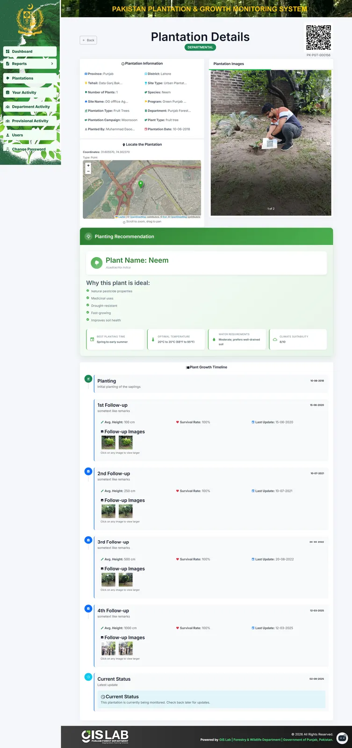352x748 pixels.
Task: Click the 2nd Follow-up timeline marker
Action: [x=88, y=471]
